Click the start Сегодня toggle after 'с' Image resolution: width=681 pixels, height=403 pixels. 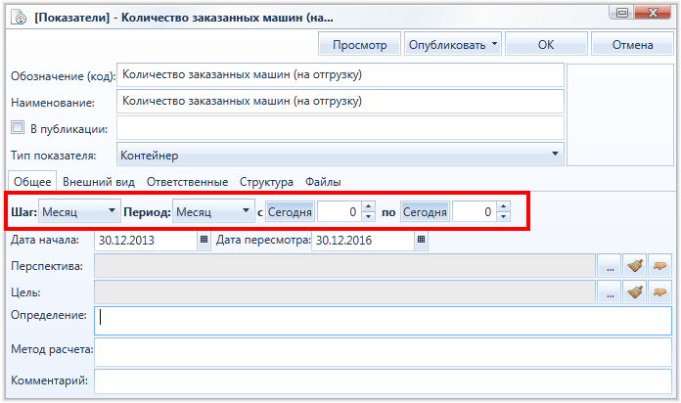pyautogui.click(x=291, y=212)
